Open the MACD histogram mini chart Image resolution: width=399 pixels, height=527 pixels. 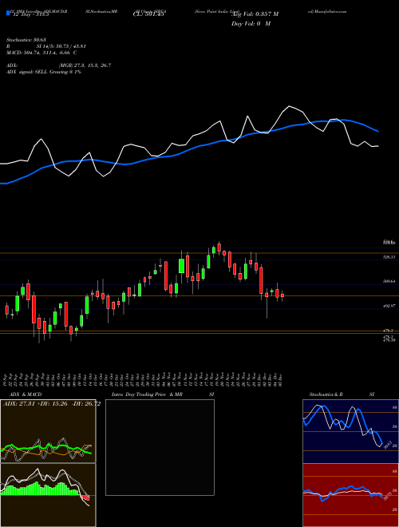(48, 495)
